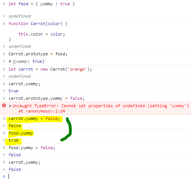Click highlighted 'carrot.yummy = false;' entry

coord(34,118)
